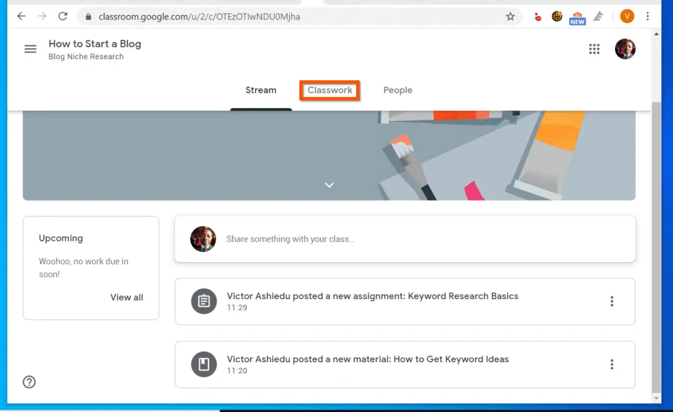Click the Keyword Research Basics assignment document icon
This screenshot has width=673, height=412.
point(204,301)
